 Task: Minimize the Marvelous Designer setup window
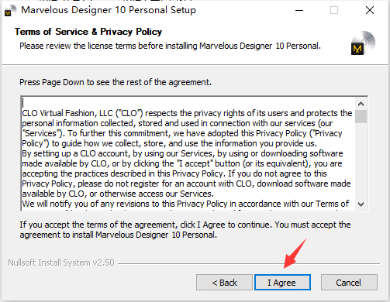(299, 10)
